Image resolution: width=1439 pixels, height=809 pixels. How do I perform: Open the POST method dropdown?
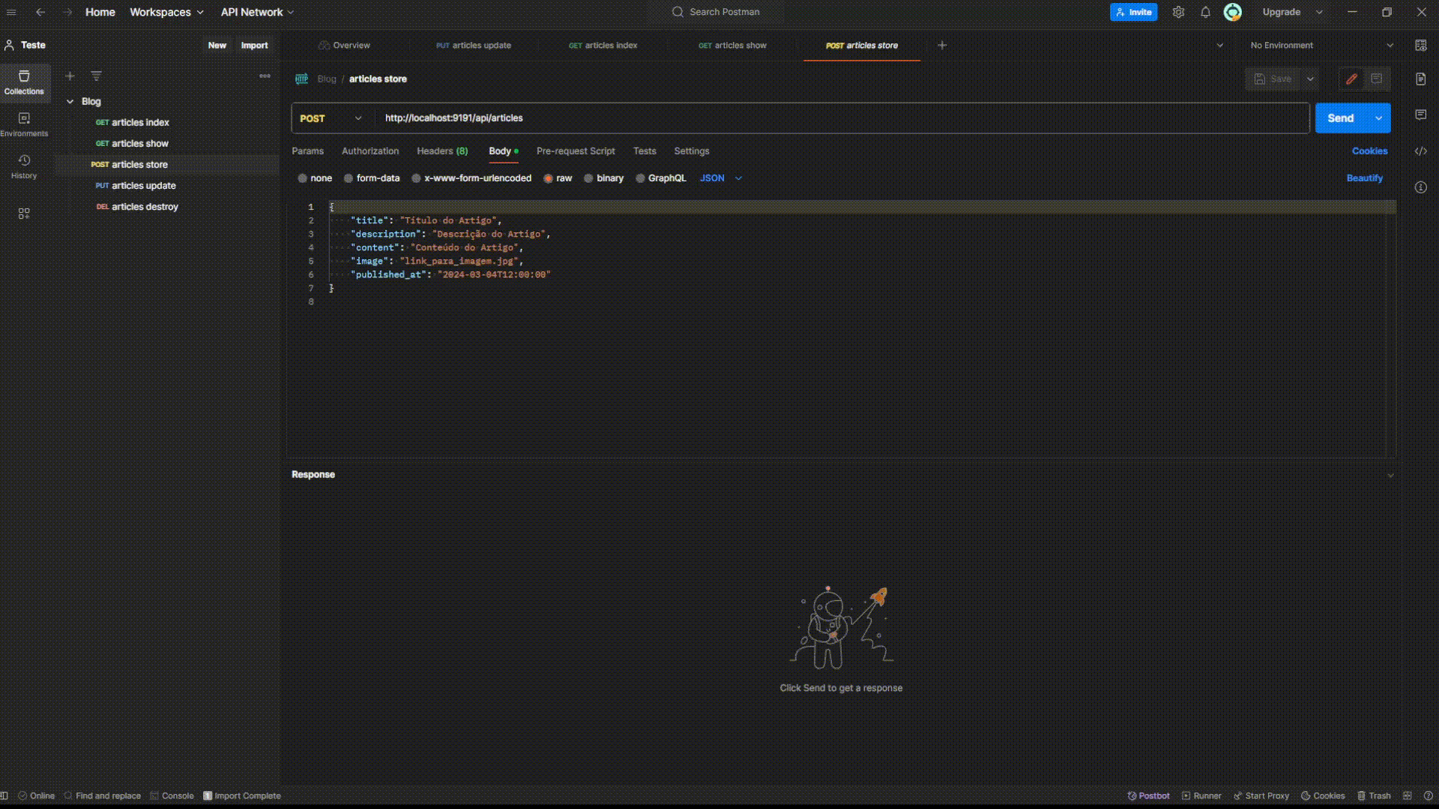click(x=331, y=118)
